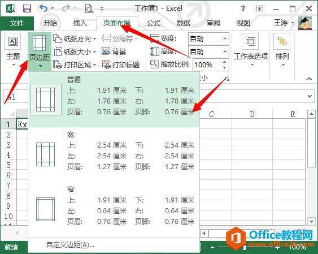Viewport: 318px width, 254px height.
Task: Open the 打印区域 print area menu
Action: pyautogui.click(x=75, y=64)
